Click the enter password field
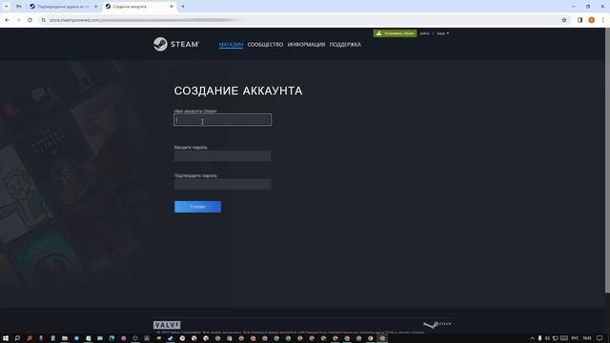 [222, 156]
